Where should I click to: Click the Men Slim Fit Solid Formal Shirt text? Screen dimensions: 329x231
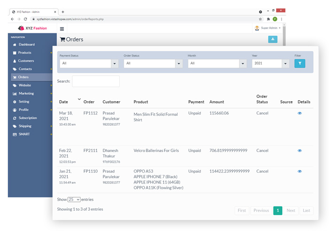[x=156, y=117]
